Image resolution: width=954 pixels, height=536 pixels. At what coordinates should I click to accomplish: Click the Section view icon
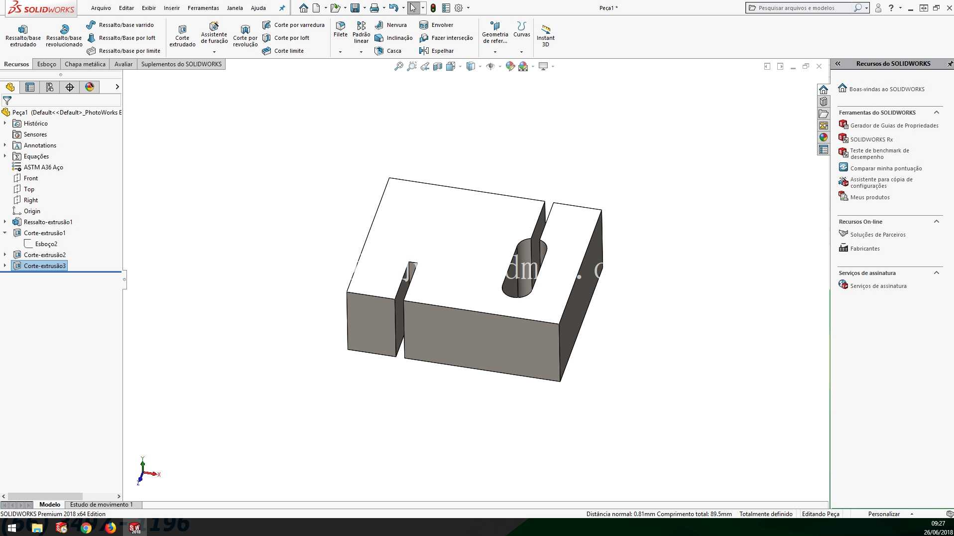click(x=438, y=66)
